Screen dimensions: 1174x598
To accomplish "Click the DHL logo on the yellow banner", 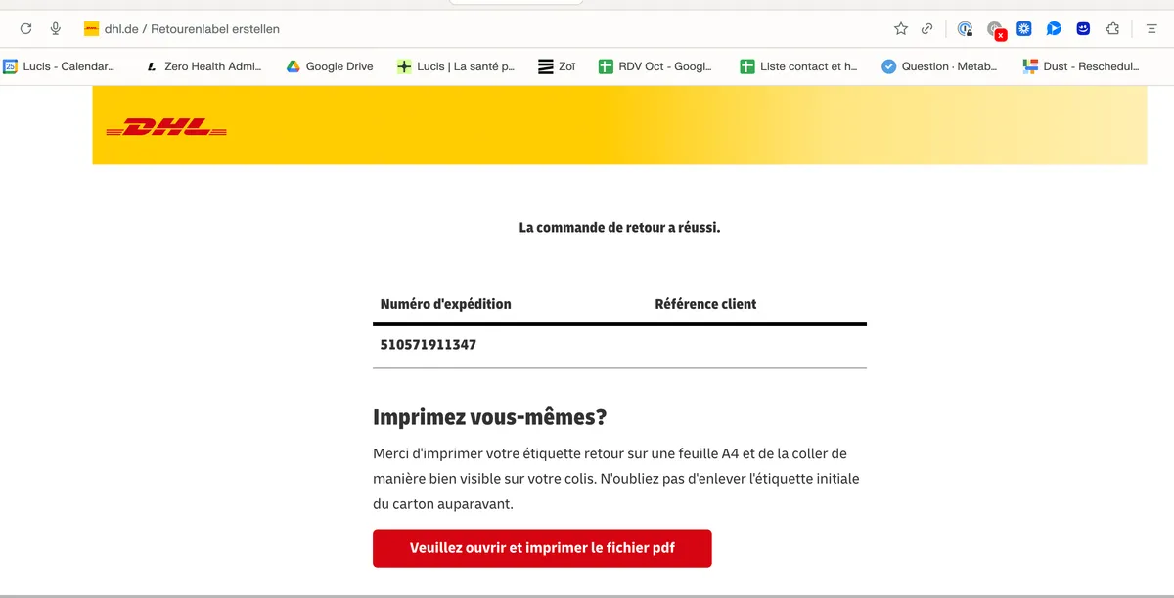I will point(166,126).
